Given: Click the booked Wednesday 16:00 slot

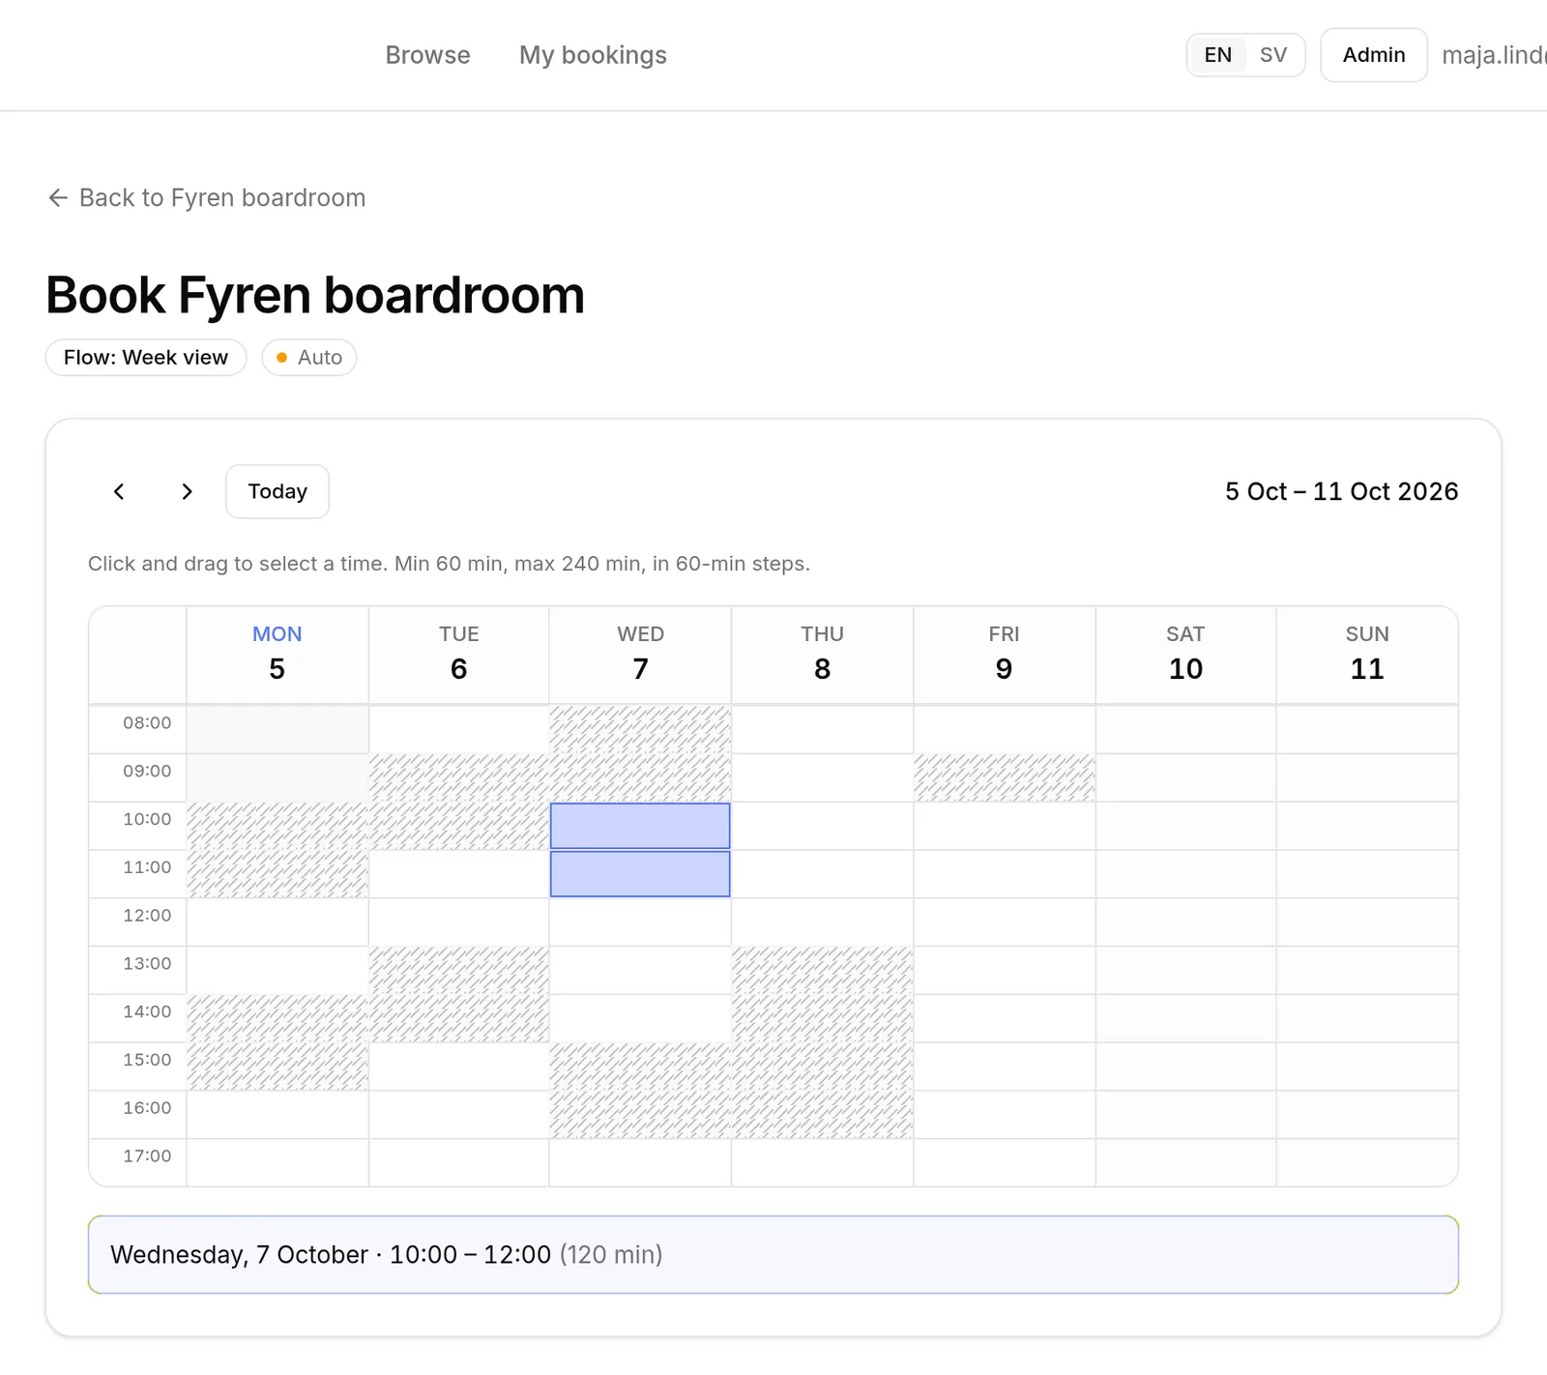Looking at the screenshot, I should coord(640,1115).
